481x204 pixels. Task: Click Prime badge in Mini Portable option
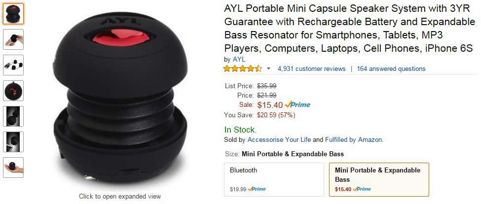[x=362, y=189]
